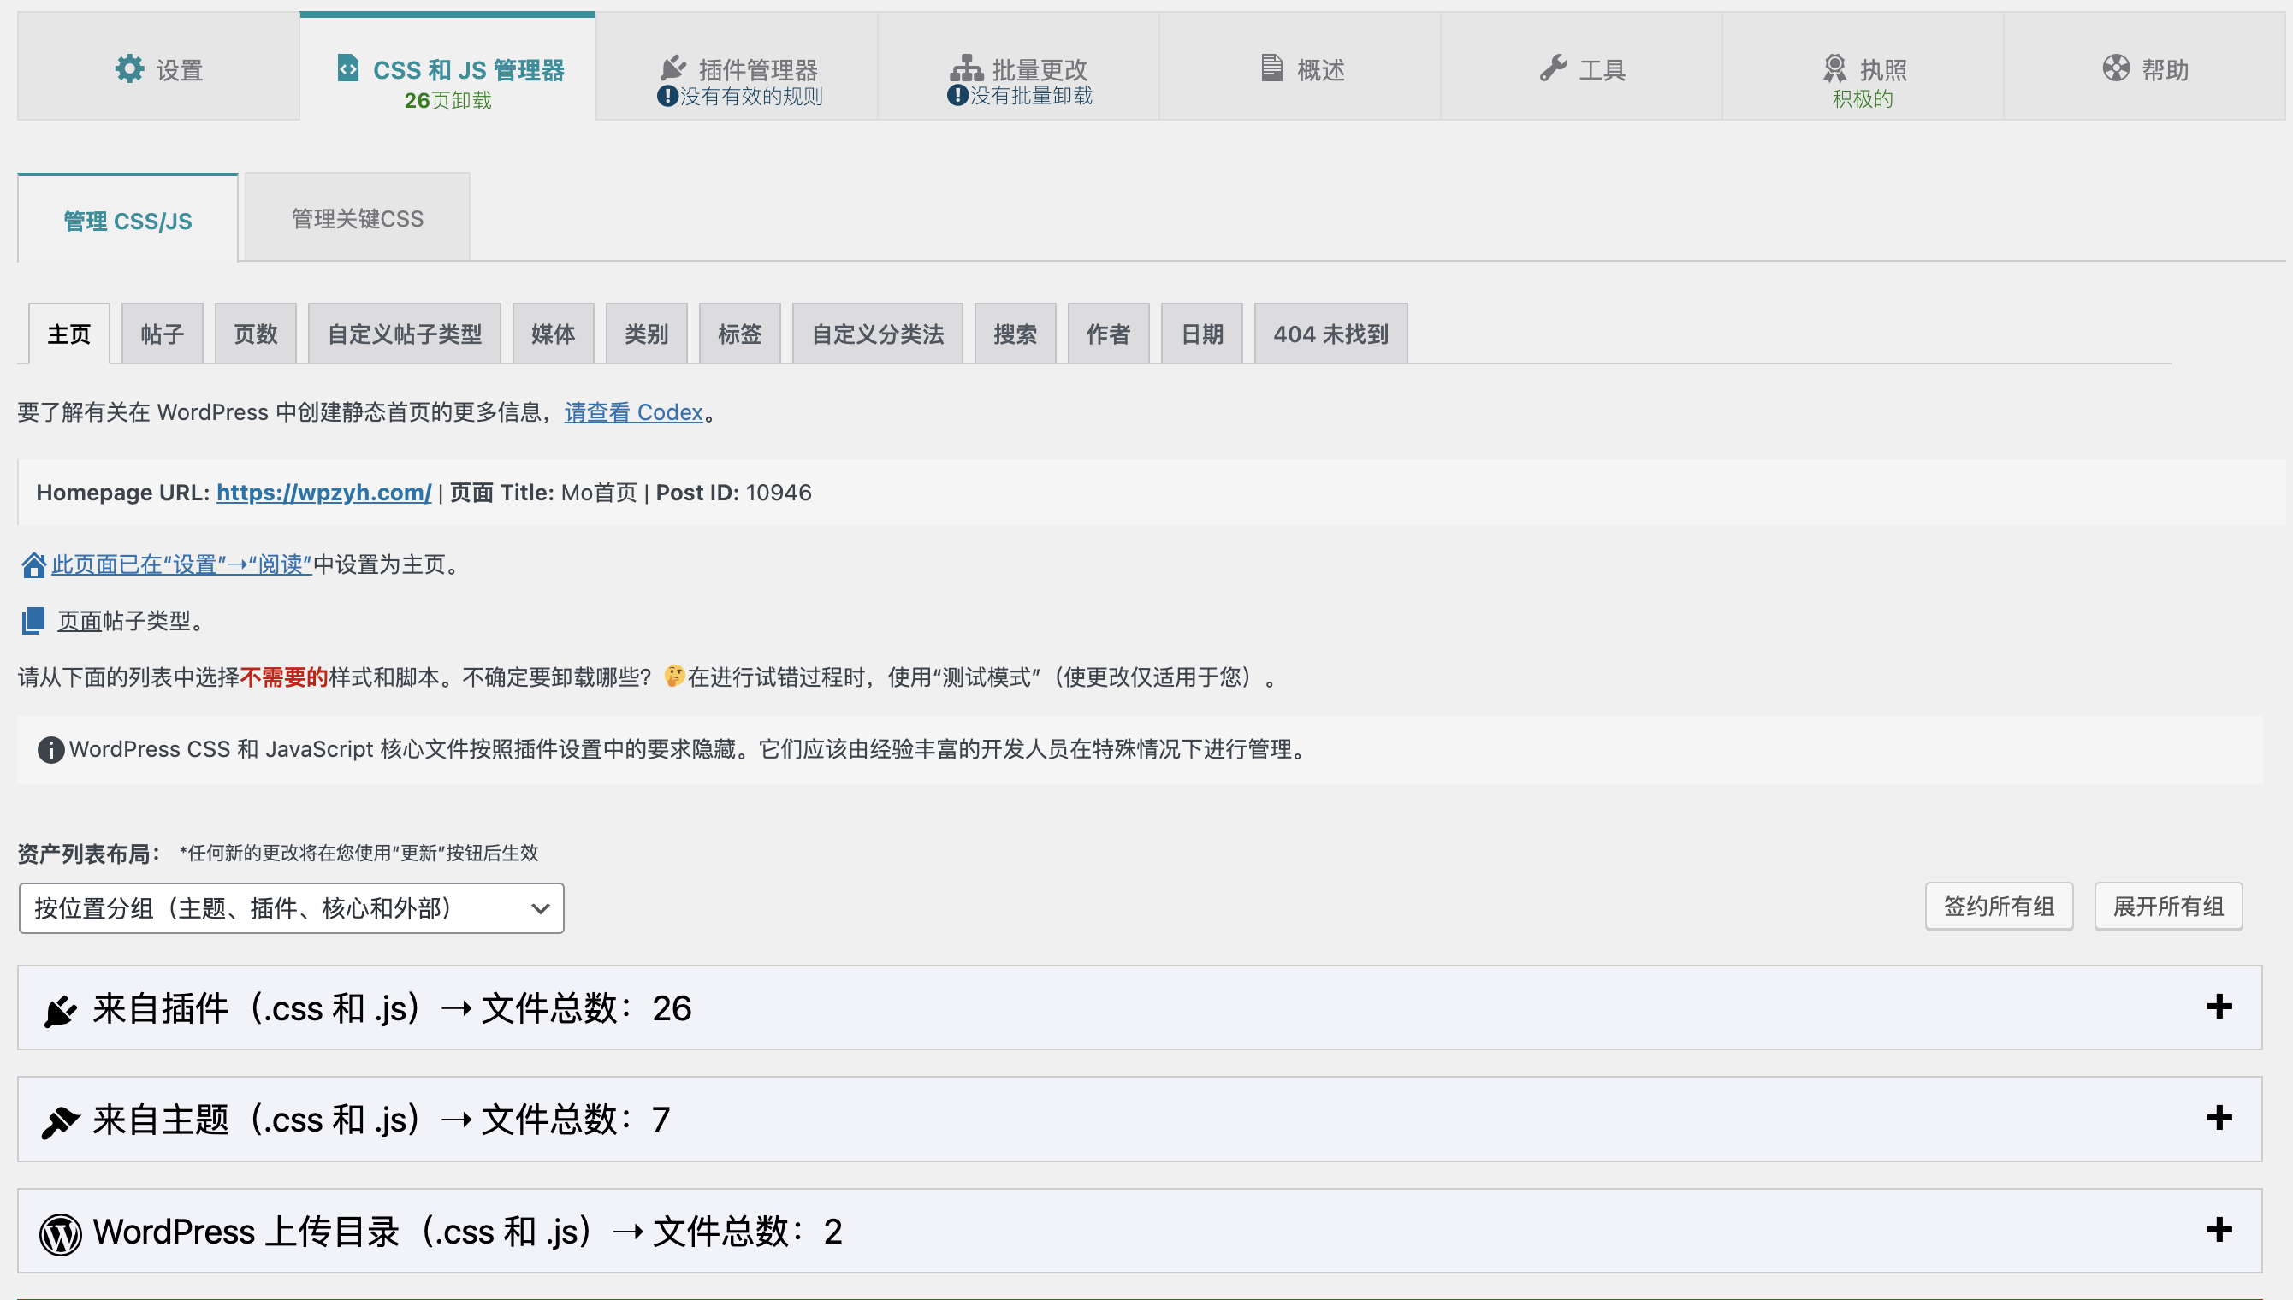Click the house icon before 此页面已在
Viewport: 2293px width, 1300px height.
[x=34, y=565]
